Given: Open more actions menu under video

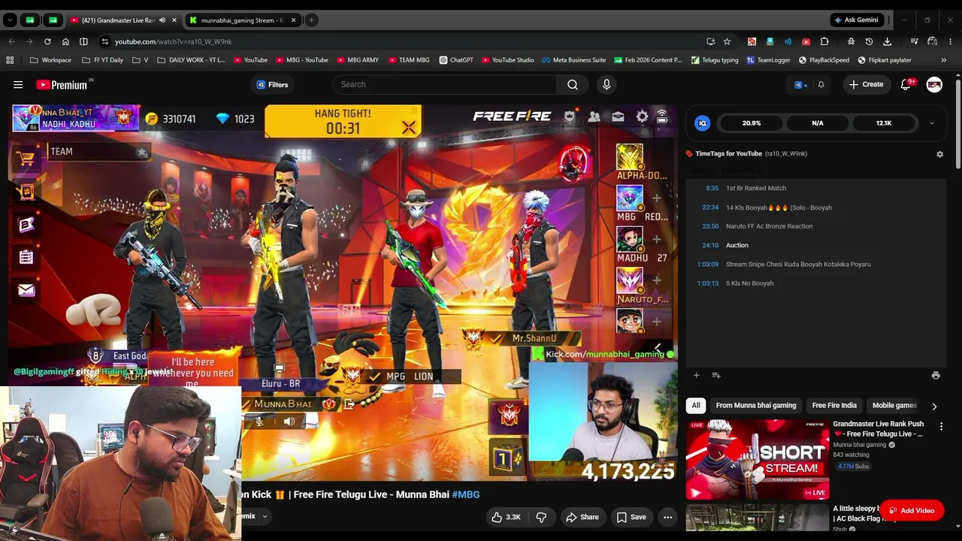Looking at the screenshot, I should pyautogui.click(x=667, y=517).
